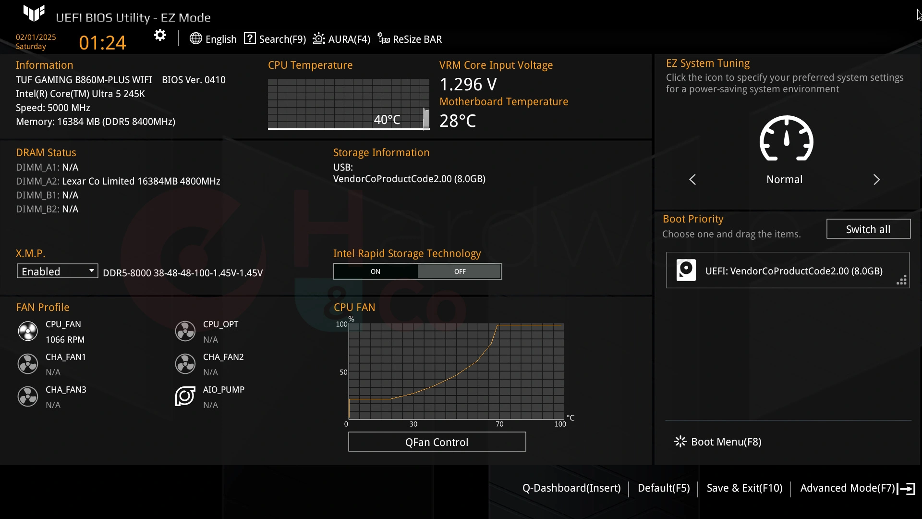Click the CPU_OPT fan icon

point(185,331)
